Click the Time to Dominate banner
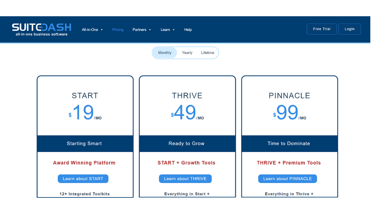 click(x=289, y=143)
